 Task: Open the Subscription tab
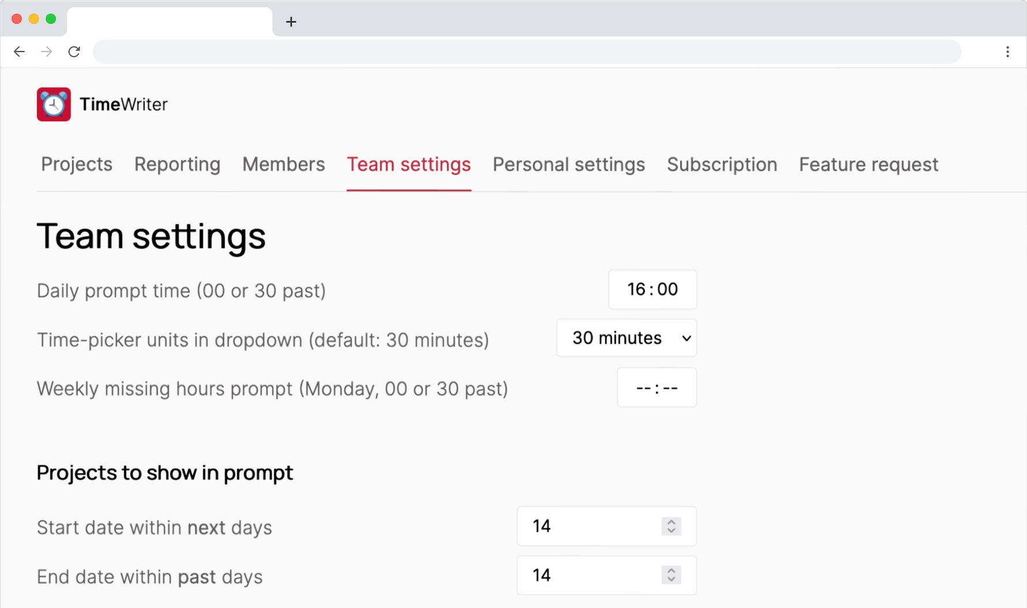(722, 165)
